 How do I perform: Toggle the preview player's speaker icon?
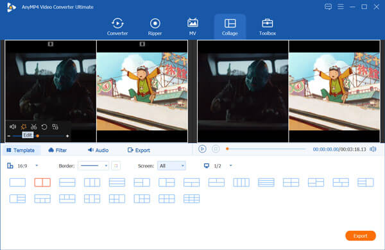point(373,149)
